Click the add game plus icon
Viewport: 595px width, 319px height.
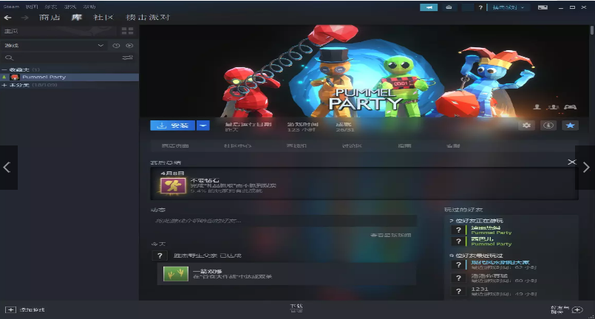[x=10, y=310]
